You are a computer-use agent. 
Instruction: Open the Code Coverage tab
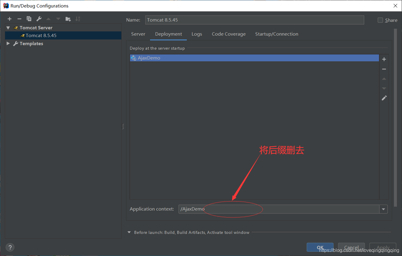pos(229,34)
